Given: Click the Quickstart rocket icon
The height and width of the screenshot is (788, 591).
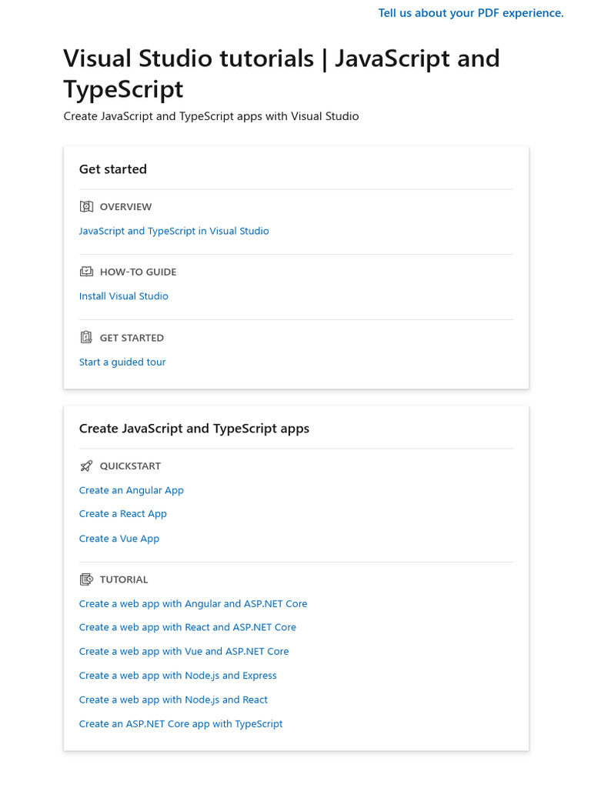Looking at the screenshot, I should [x=86, y=466].
